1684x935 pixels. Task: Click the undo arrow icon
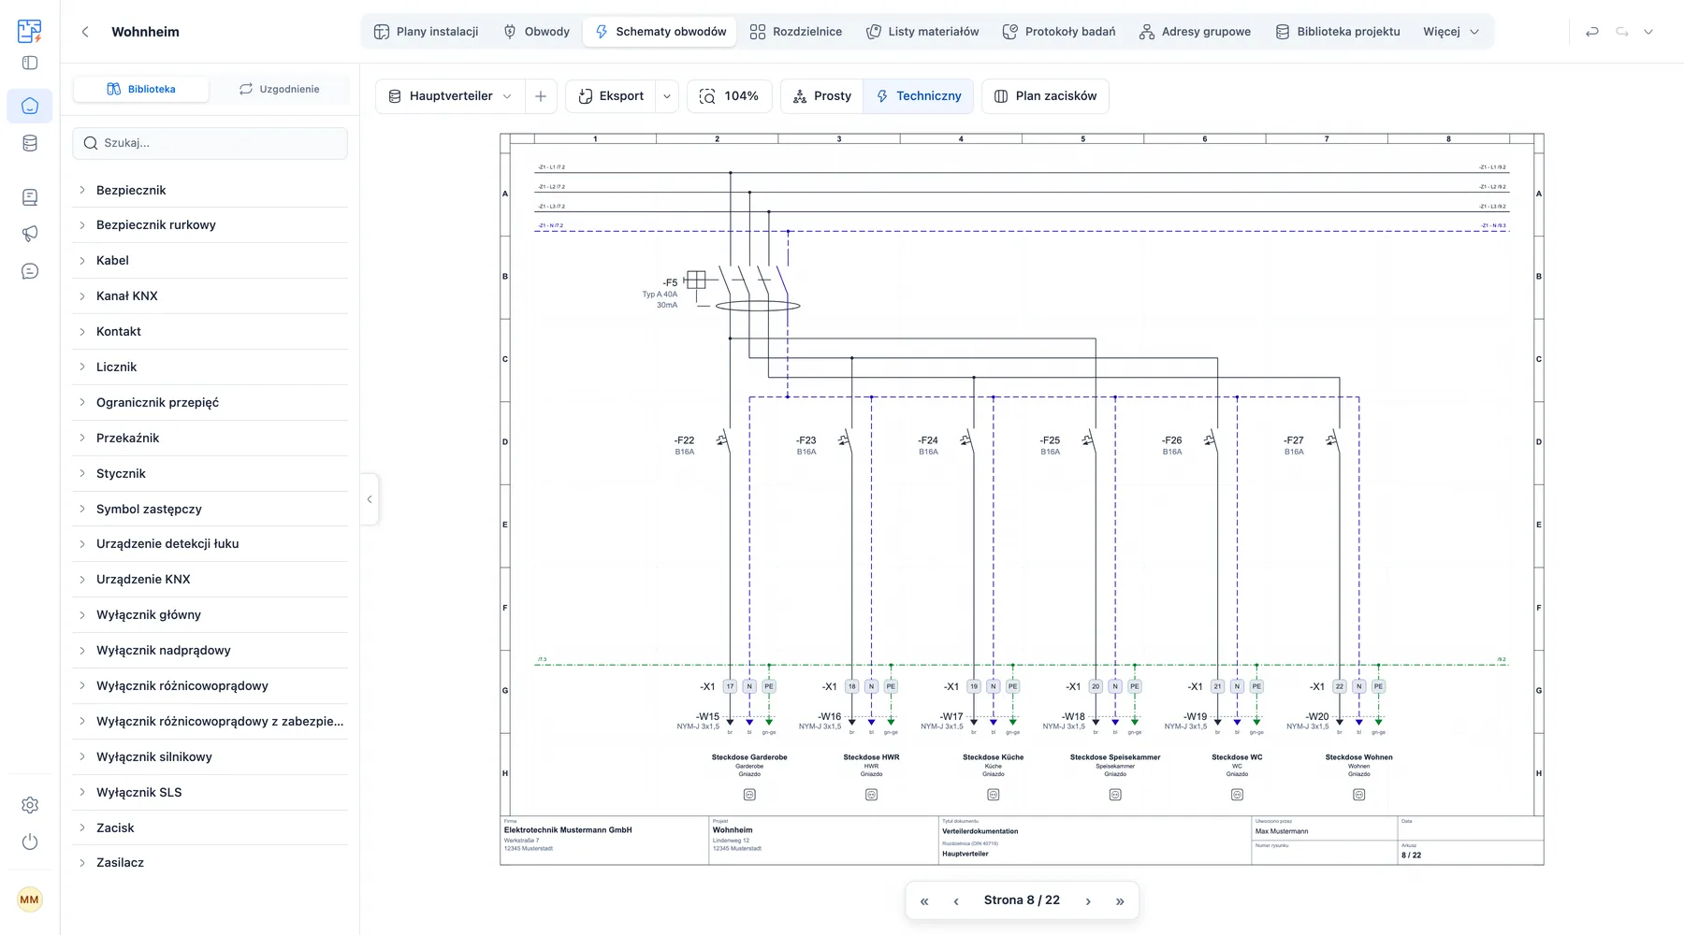point(1592,32)
